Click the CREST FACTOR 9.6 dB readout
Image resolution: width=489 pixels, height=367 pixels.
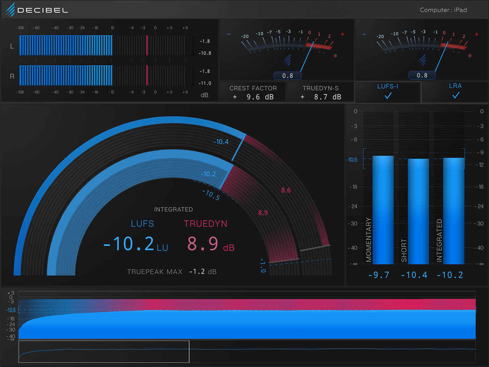[x=253, y=92]
